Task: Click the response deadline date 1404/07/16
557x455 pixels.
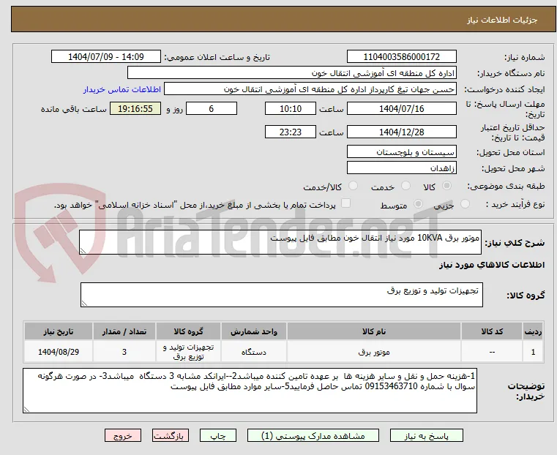Action: [402, 108]
